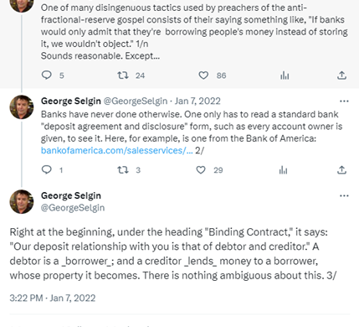Screen dimensions: 359x327
Task: Click the Jan 7, 2022 date of second tweet
Action: click(197, 101)
